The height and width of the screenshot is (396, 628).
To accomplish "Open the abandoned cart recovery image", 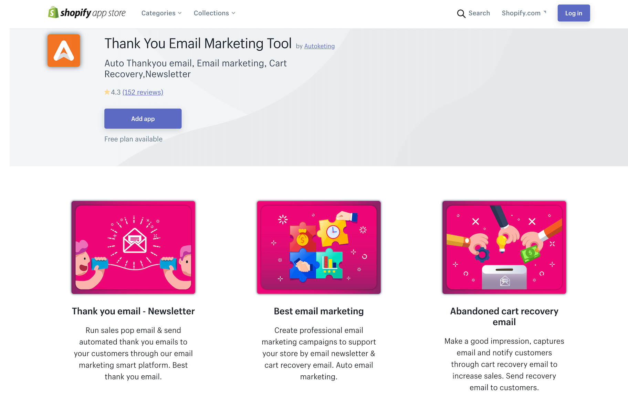I will tap(504, 247).
